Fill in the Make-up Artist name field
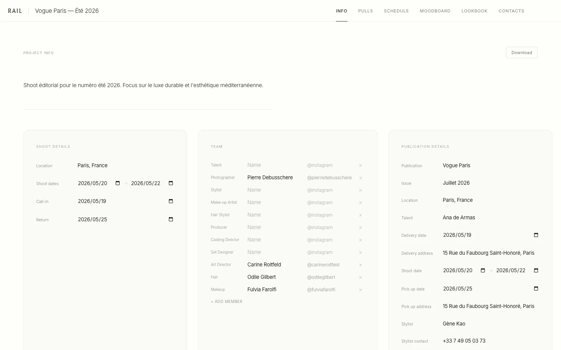Viewport: 561px width, 350px height. [x=274, y=203]
